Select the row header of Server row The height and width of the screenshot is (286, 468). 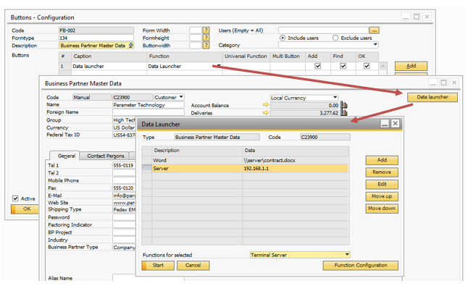[x=147, y=169]
